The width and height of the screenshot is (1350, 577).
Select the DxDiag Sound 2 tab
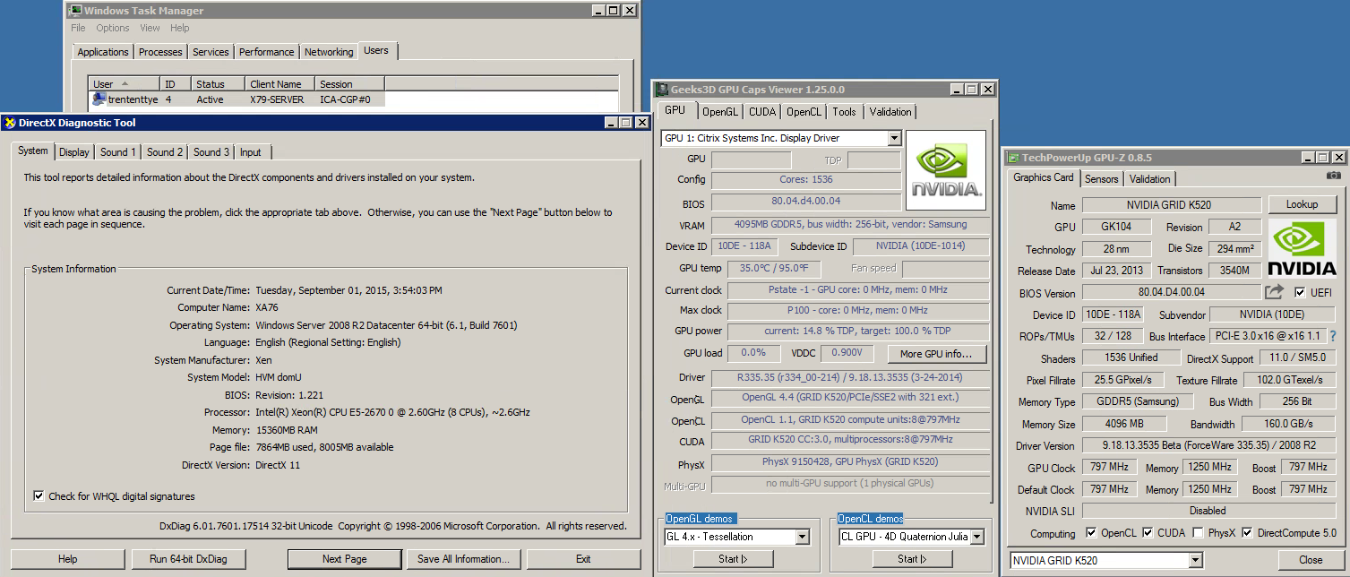pyautogui.click(x=165, y=152)
